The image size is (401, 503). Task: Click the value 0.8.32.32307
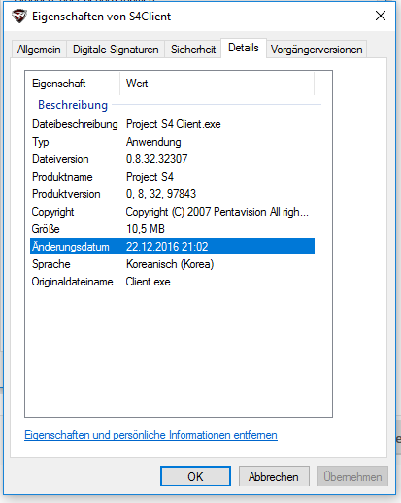point(156,159)
